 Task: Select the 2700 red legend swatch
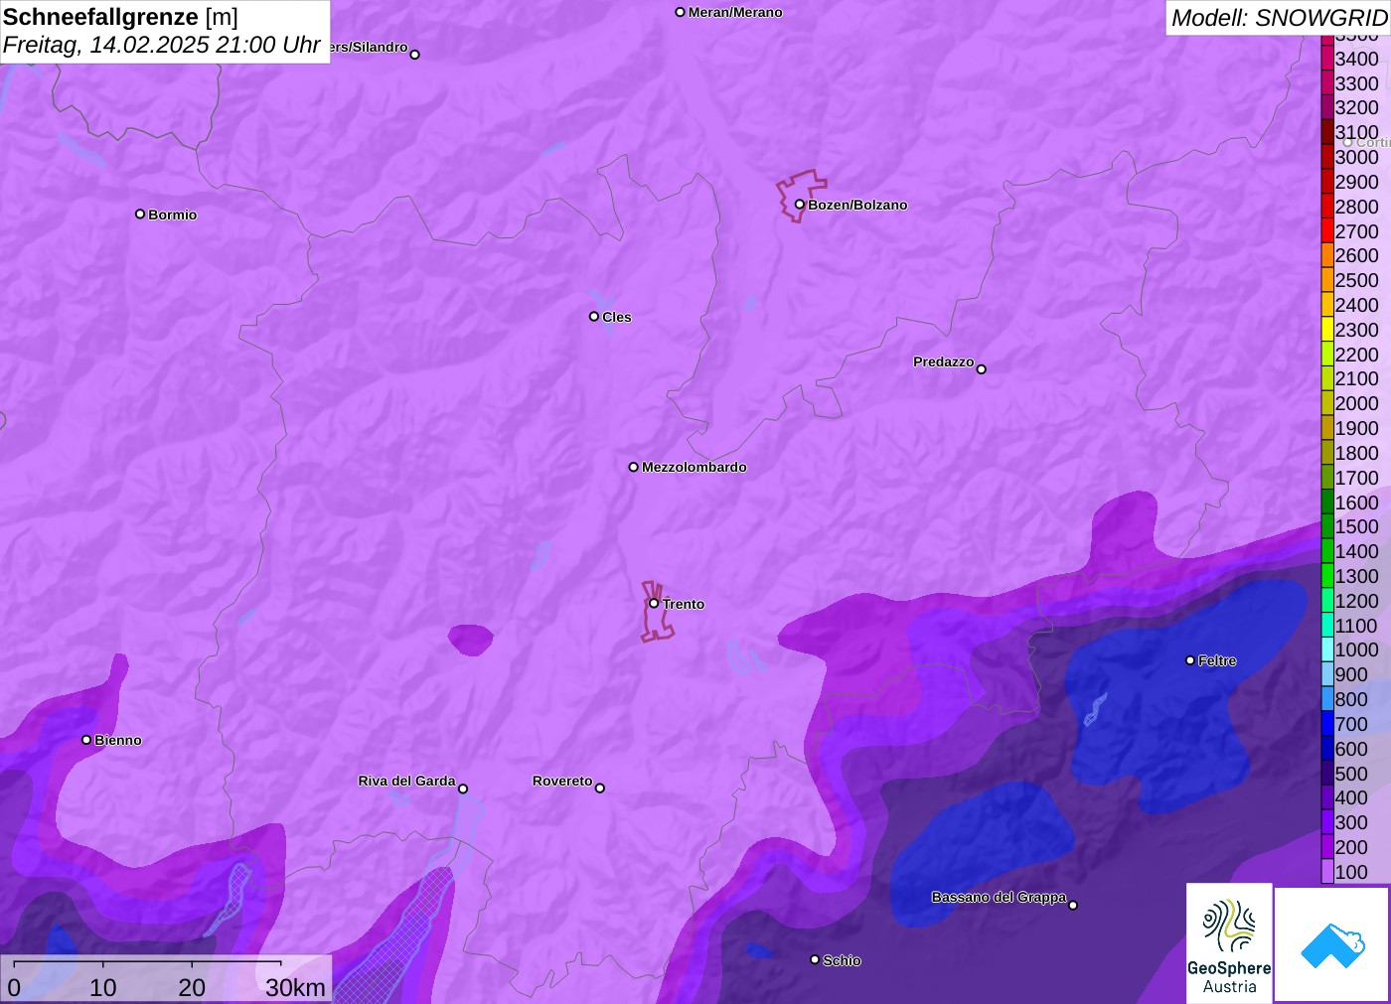[1327, 231]
